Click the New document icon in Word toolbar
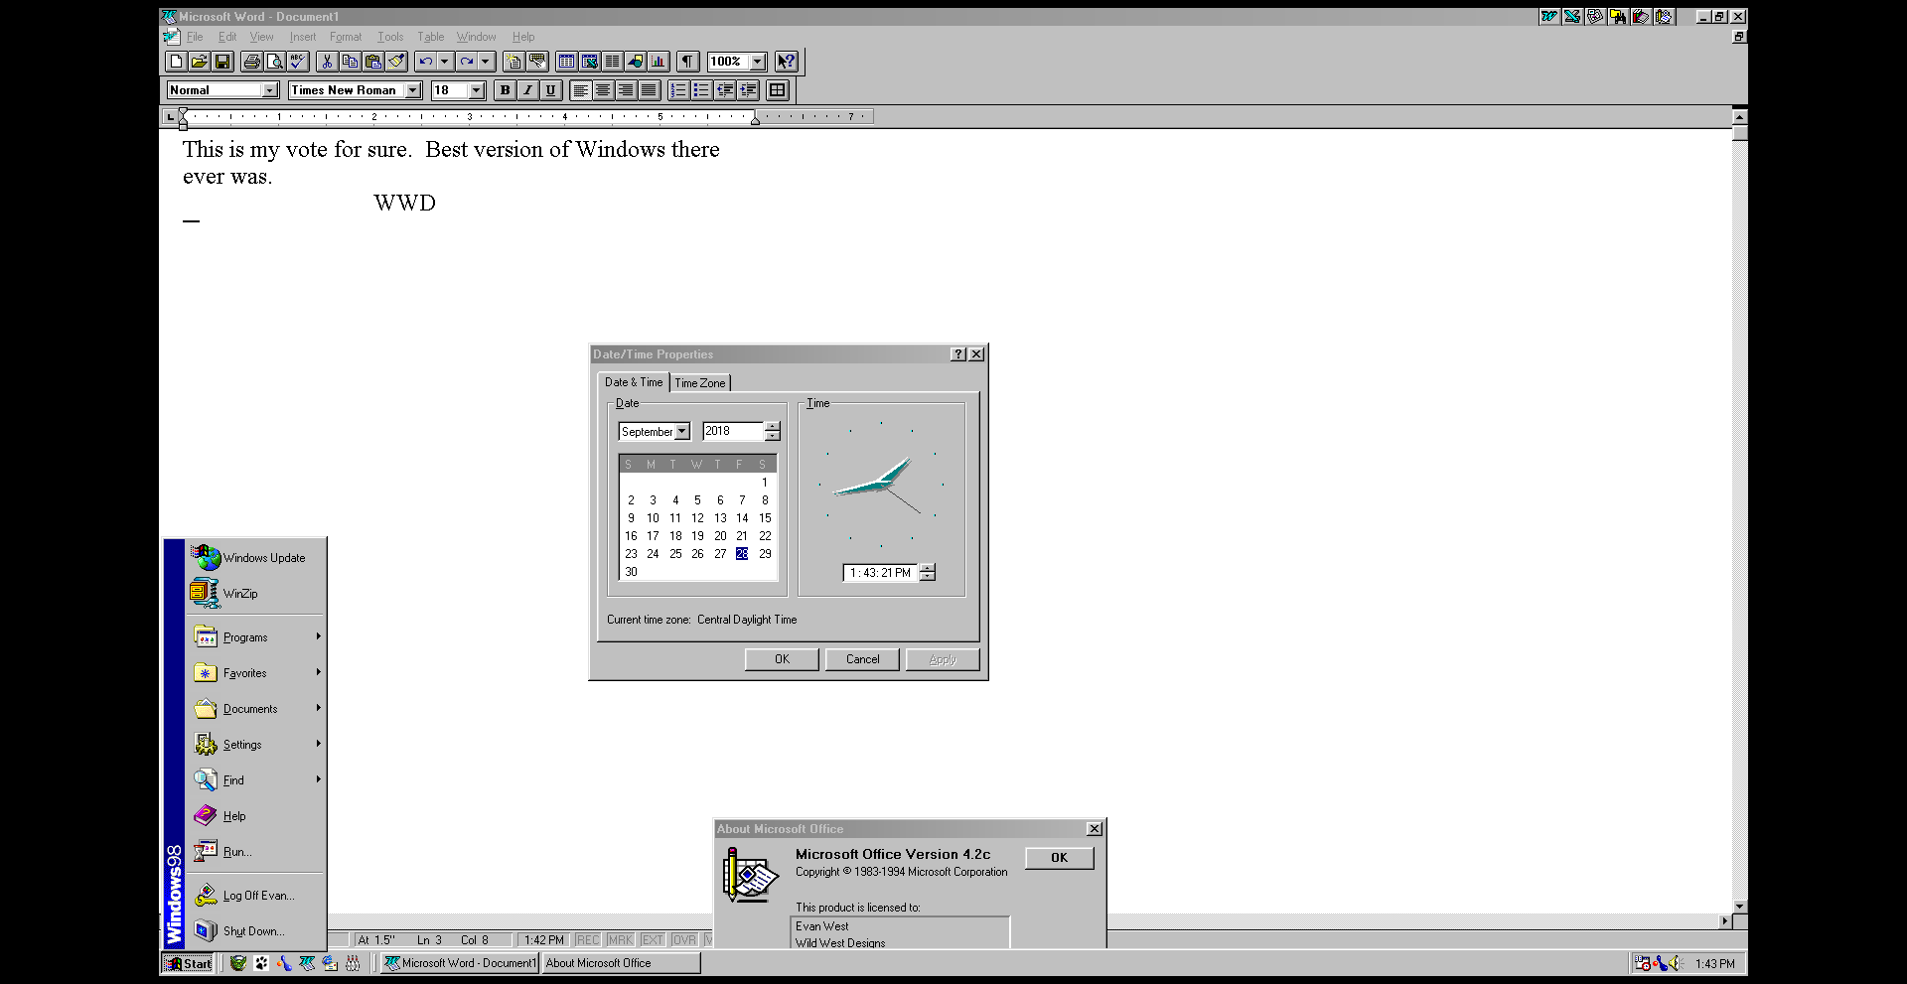Image resolution: width=1907 pixels, height=984 pixels. coord(176,62)
